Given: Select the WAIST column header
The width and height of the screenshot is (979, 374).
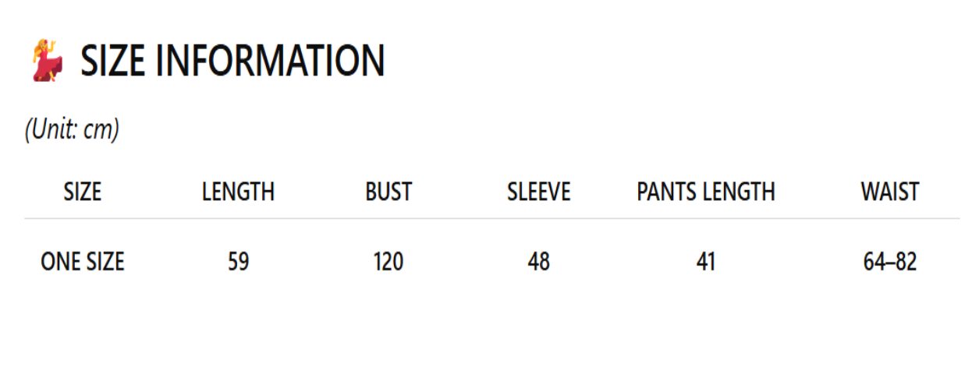Looking at the screenshot, I should (890, 192).
